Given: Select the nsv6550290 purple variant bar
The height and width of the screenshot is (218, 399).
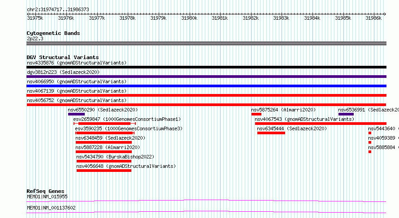Looking at the screenshot, I should (76, 114).
